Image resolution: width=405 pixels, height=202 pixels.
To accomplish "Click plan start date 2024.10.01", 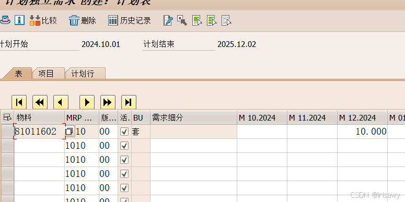I will coord(101,44).
